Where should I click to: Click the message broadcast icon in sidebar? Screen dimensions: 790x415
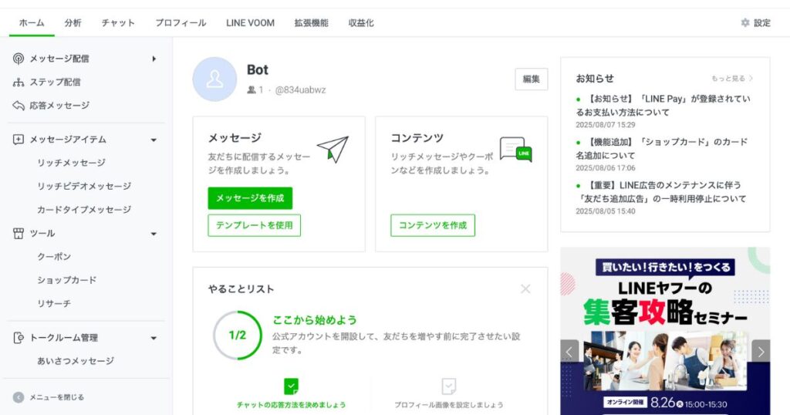pos(19,59)
